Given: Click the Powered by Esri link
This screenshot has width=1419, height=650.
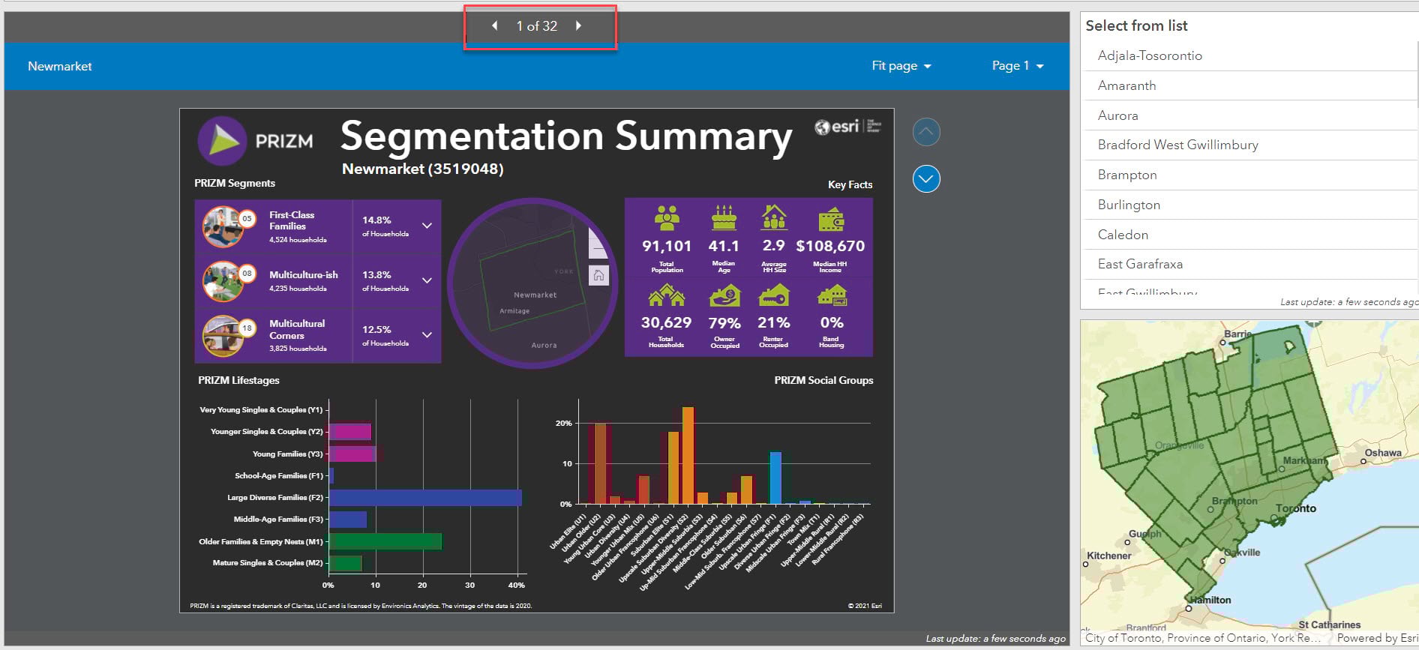Looking at the screenshot, I should click(1377, 638).
